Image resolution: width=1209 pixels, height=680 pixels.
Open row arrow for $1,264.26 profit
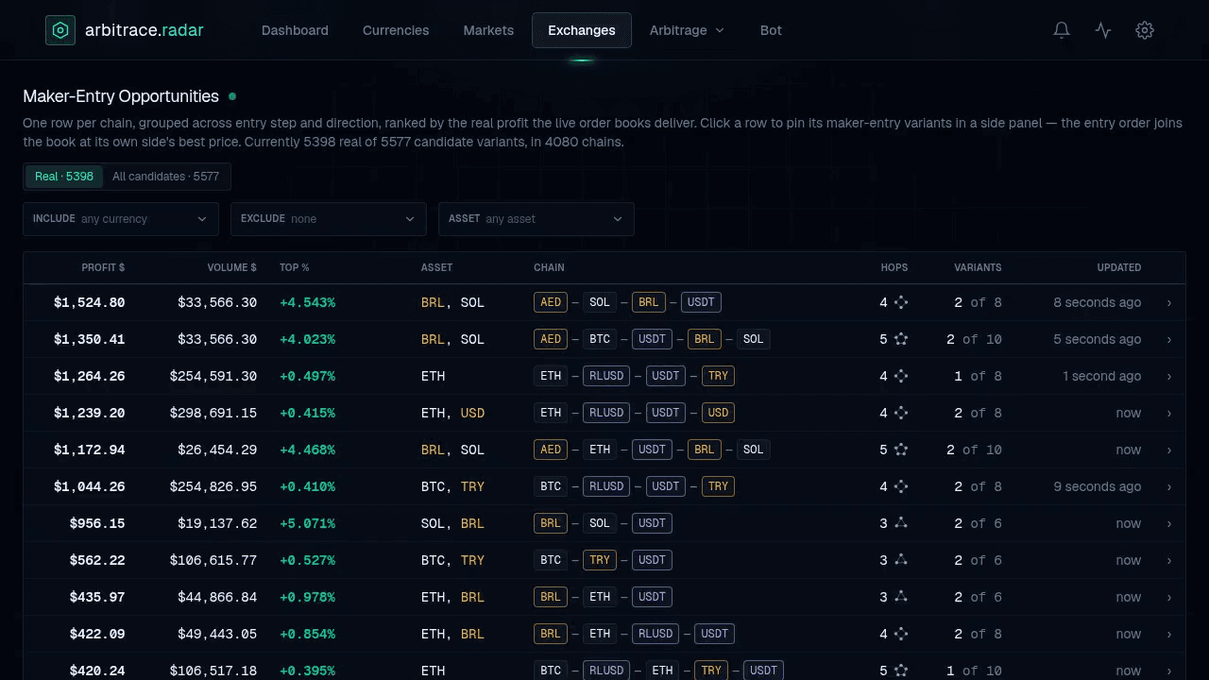tap(1169, 376)
